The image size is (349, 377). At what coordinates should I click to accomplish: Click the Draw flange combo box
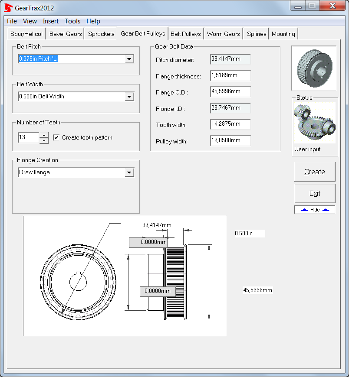(76, 172)
